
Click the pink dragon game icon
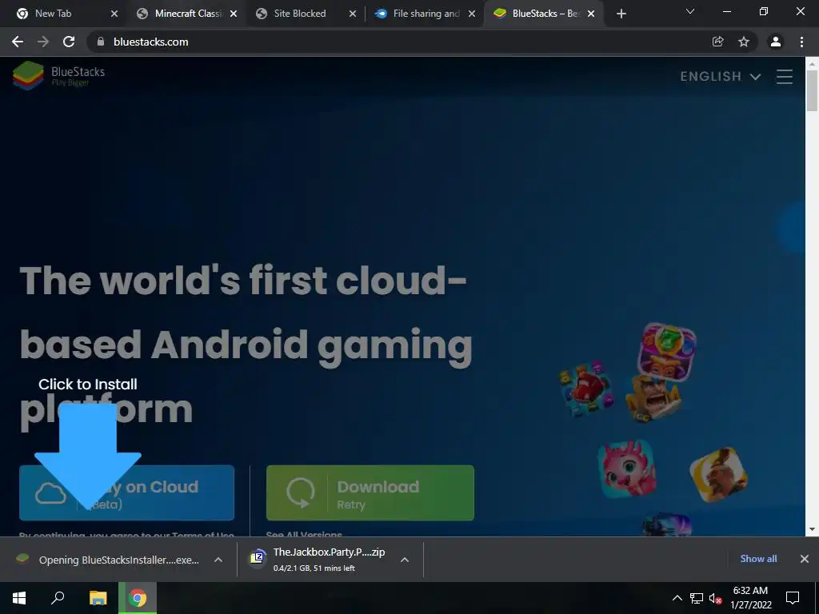point(627,468)
